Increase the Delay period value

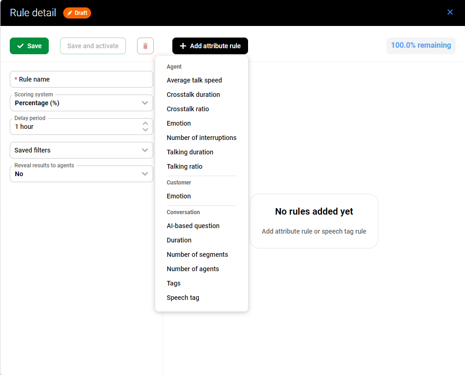tap(145, 123)
